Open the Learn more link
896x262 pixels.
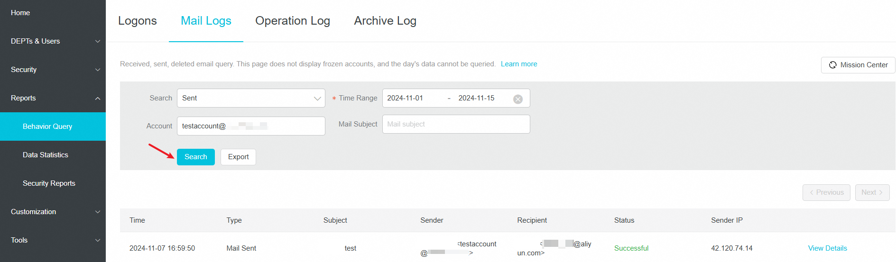point(518,64)
